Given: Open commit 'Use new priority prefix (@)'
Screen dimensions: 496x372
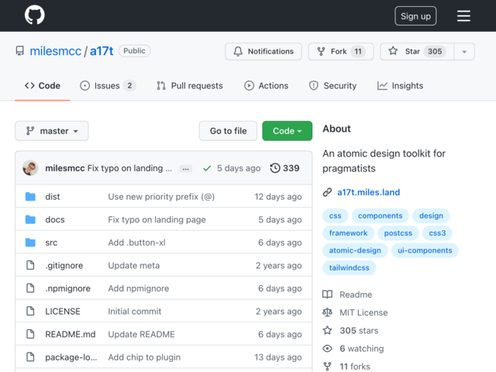Looking at the screenshot, I should coord(161,197).
